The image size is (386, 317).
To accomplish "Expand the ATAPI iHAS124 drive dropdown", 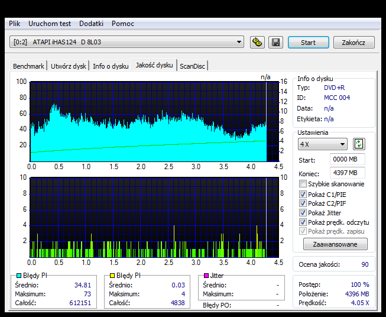I will [126, 42].
